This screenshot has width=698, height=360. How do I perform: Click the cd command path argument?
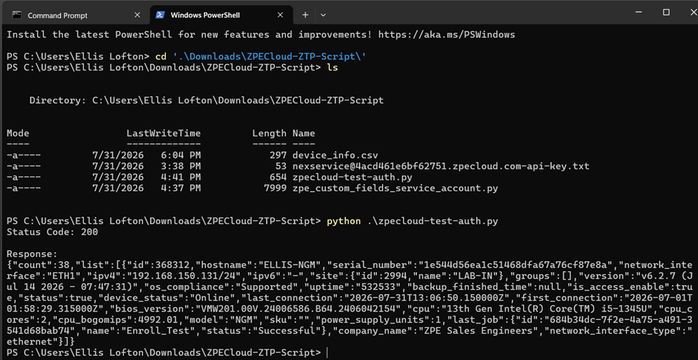269,57
